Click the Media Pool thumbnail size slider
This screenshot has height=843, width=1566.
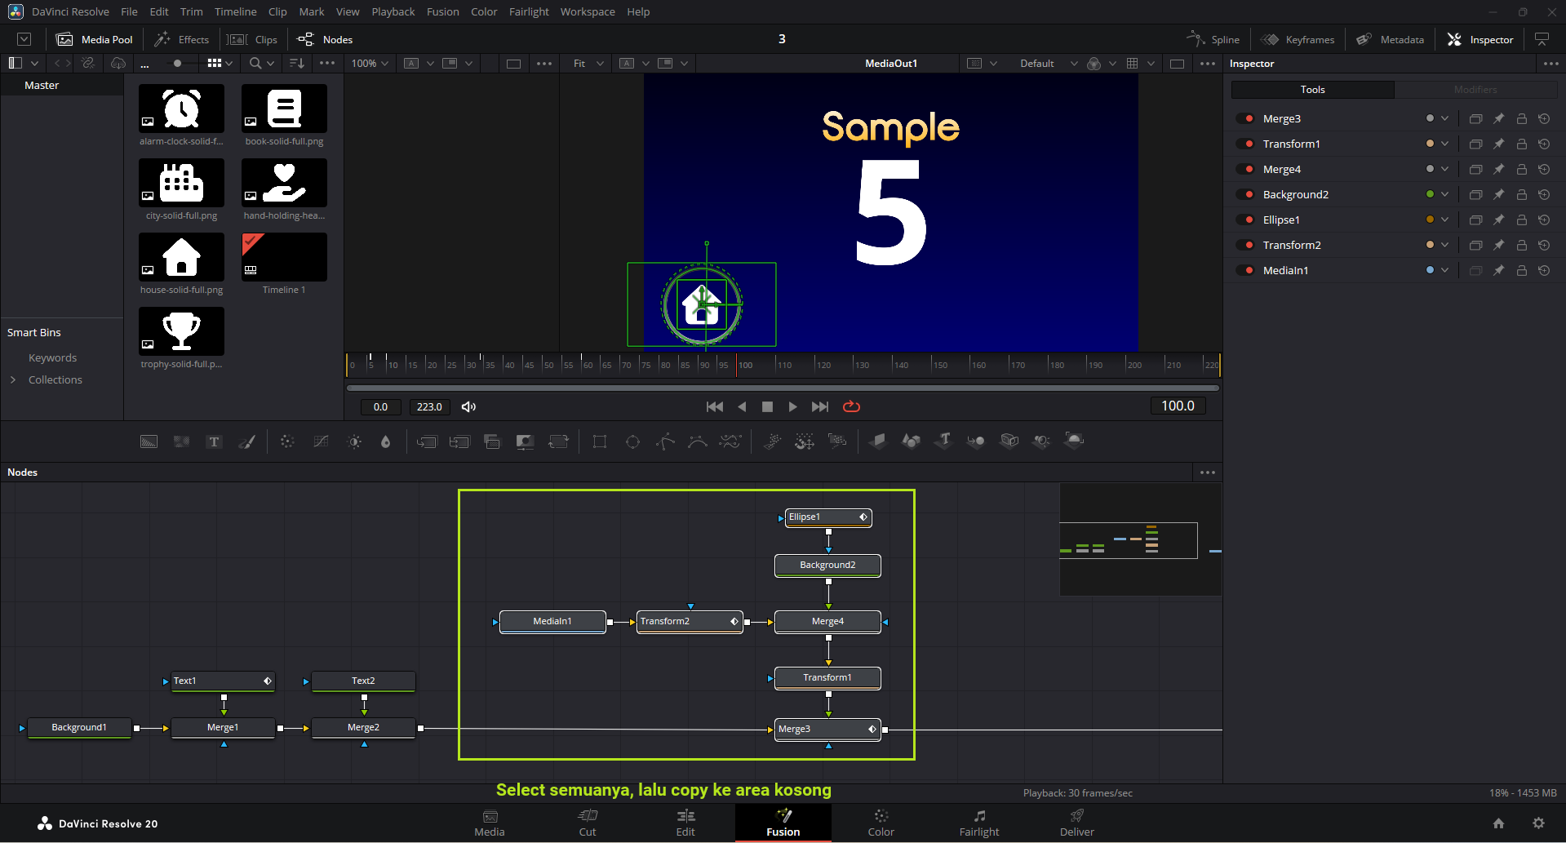point(177,64)
